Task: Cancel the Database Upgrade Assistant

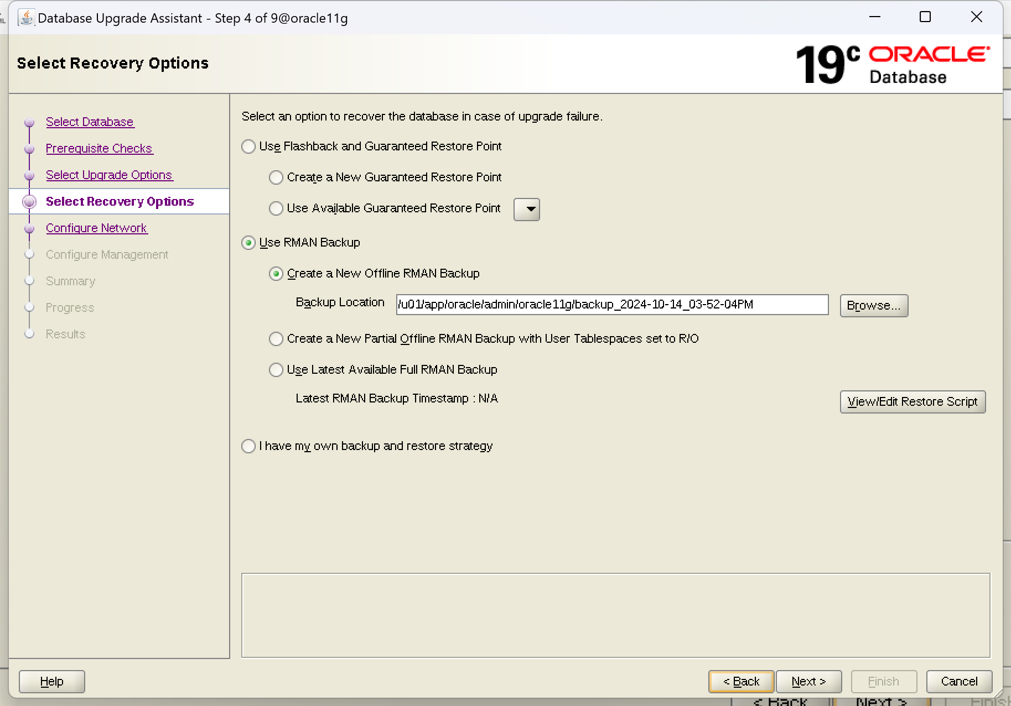Action: [x=960, y=682]
